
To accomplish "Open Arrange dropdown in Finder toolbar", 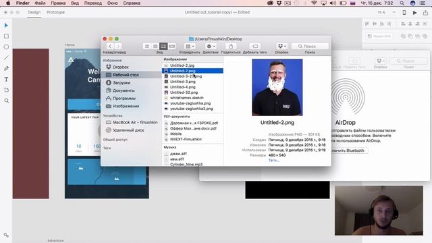I will click(190, 47).
